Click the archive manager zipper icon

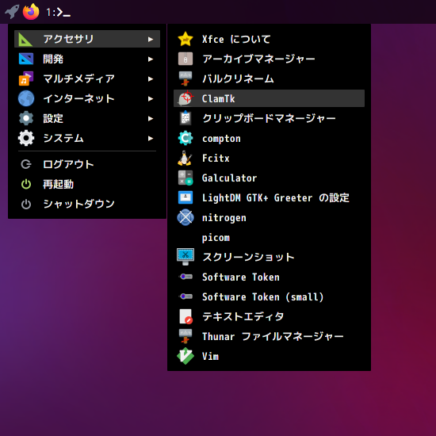point(185,59)
